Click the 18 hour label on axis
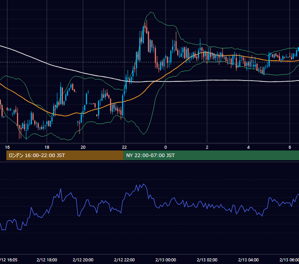Screen dimensions: 299x264 47,147
